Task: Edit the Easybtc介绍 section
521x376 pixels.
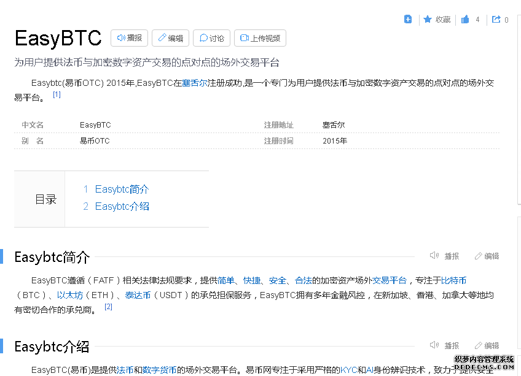Action: click(x=487, y=345)
